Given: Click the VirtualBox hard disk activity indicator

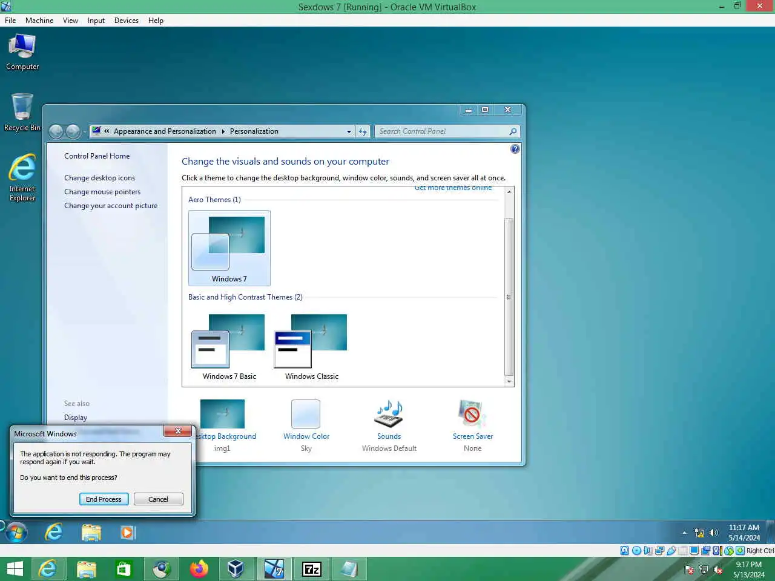Looking at the screenshot, I should coord(624,551).
